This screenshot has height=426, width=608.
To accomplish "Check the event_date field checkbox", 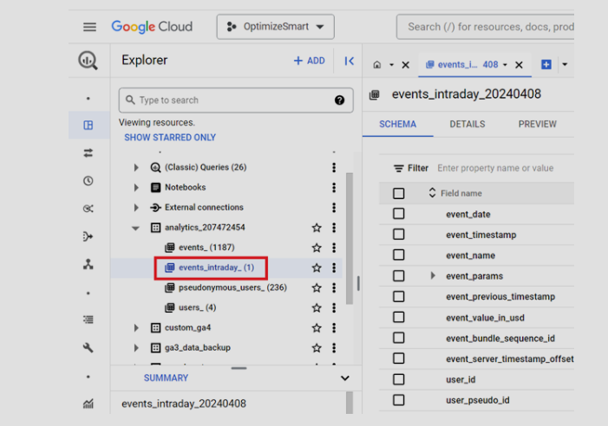I will tap(399, 214).
